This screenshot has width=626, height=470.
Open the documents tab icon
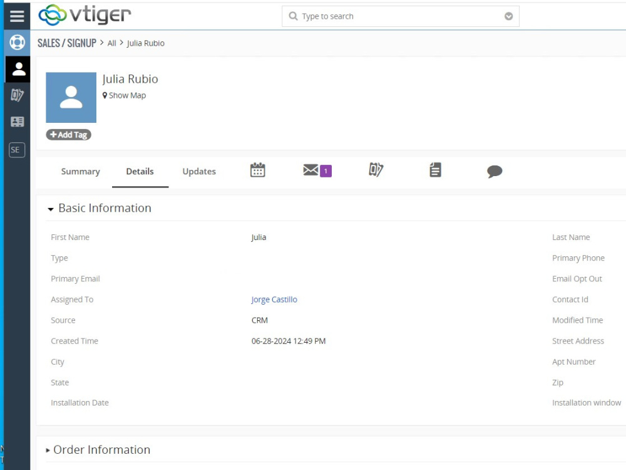click(435, 169)
